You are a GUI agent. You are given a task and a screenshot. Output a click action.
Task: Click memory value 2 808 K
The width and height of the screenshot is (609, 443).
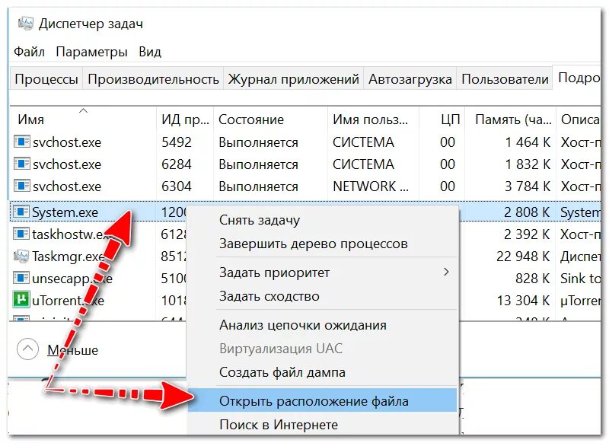tap(527, 212)
